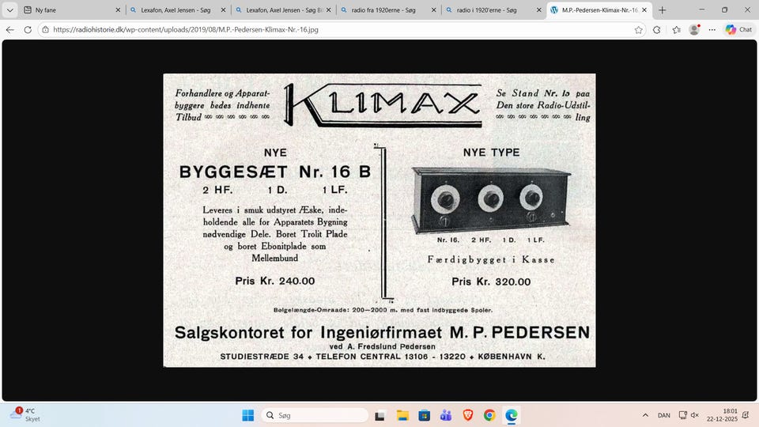
Task: Select Microsoft Edge taskbar icon
Action: coord(512,415)
